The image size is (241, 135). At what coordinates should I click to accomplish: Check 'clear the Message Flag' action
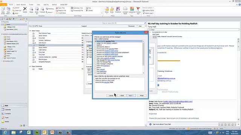tap(95, 62)
